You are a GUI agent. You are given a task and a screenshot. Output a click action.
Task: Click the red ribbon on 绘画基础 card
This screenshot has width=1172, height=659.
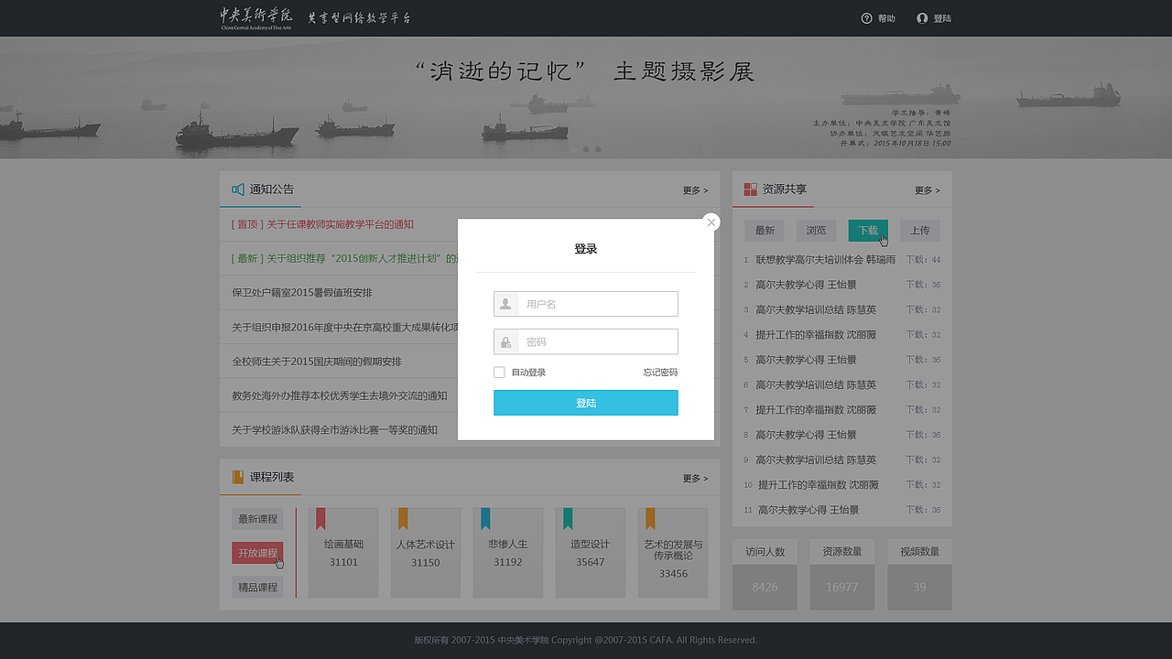click(319, 519)
